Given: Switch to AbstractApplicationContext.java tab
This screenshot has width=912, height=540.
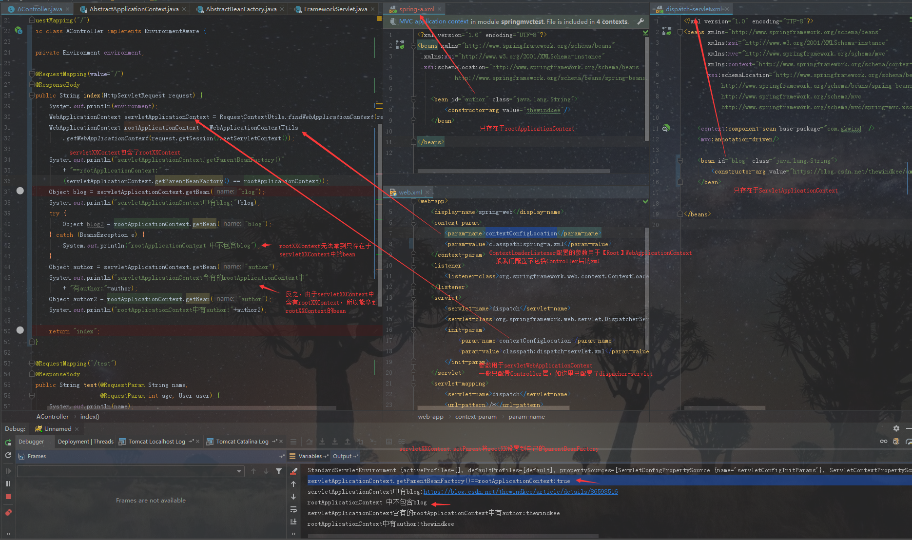Looking at the screenshot, I should [x=134, y=9].
